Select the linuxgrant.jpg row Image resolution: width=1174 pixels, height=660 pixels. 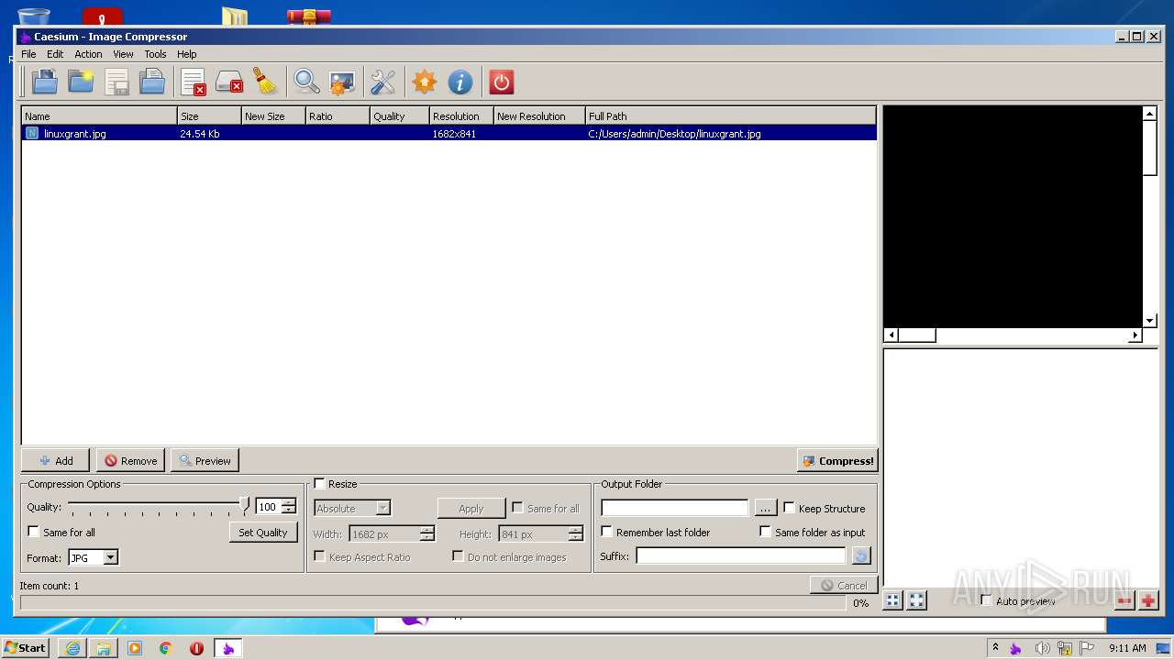pyautogui.click(x=449, y=133)
